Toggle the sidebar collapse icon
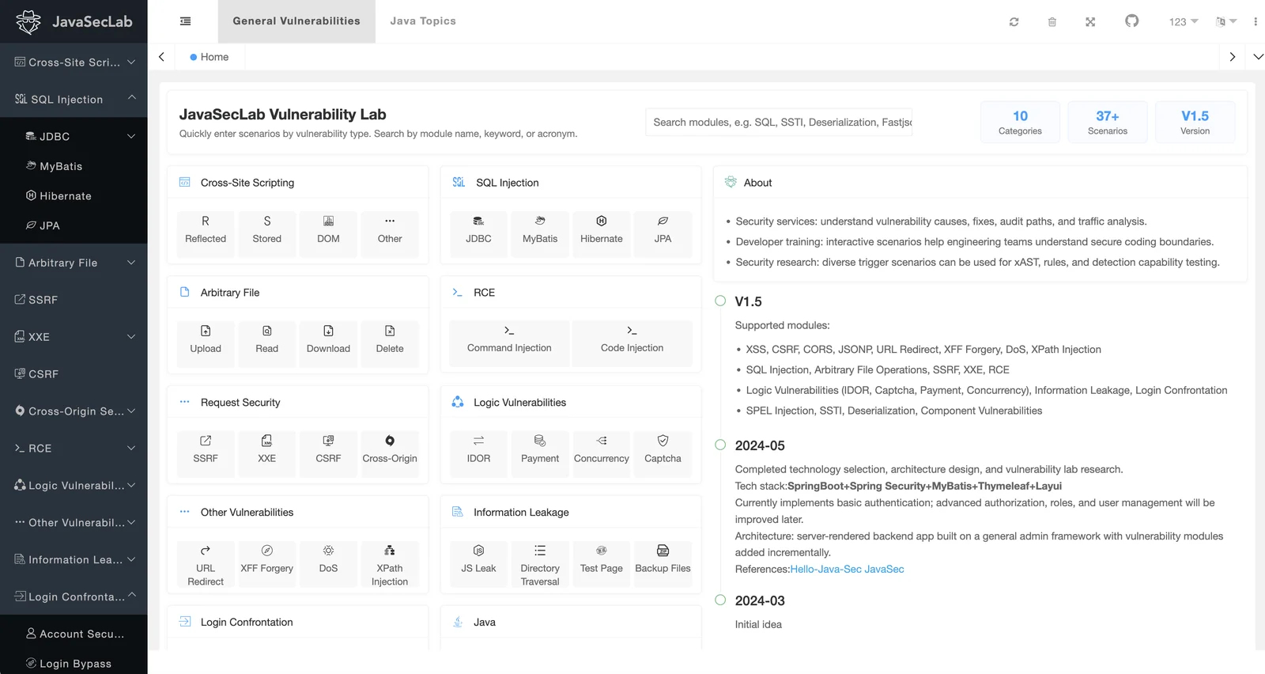The image size is (1265, 674). coord(185,21)
